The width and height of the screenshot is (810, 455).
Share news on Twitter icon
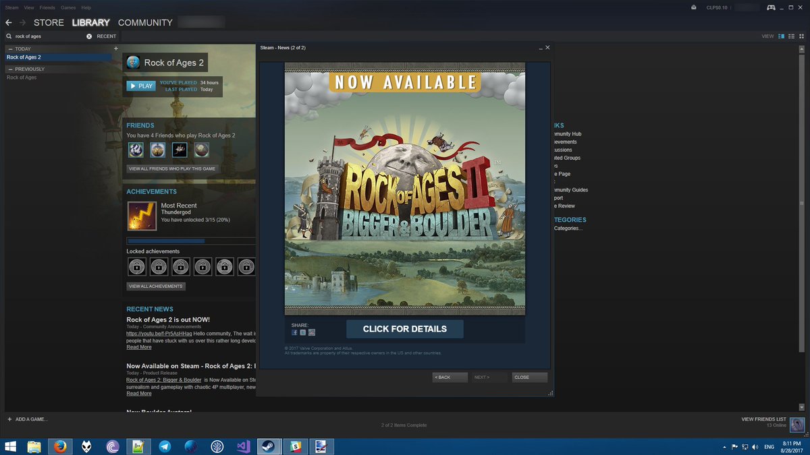coord(303,332)
